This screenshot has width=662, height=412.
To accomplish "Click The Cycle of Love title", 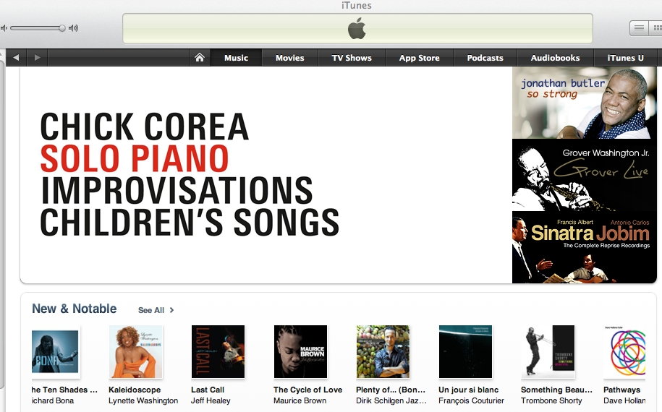I will [x=307, y=390].
